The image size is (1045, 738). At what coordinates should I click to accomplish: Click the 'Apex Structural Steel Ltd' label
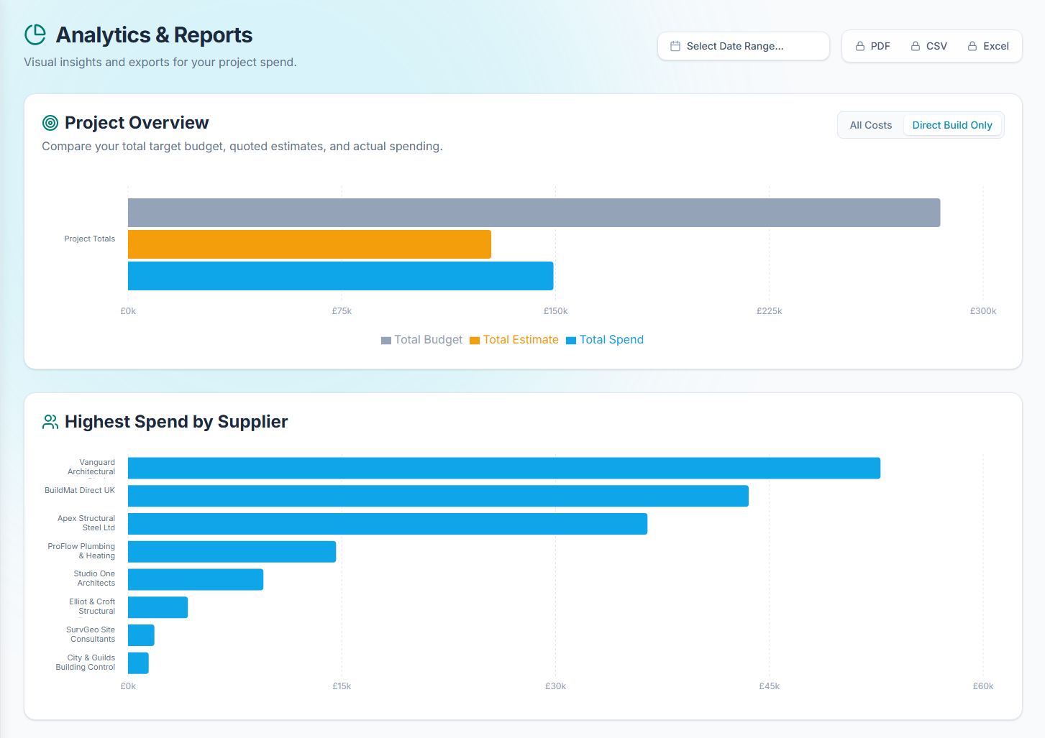pyautogui.click(x=86, y=523)
